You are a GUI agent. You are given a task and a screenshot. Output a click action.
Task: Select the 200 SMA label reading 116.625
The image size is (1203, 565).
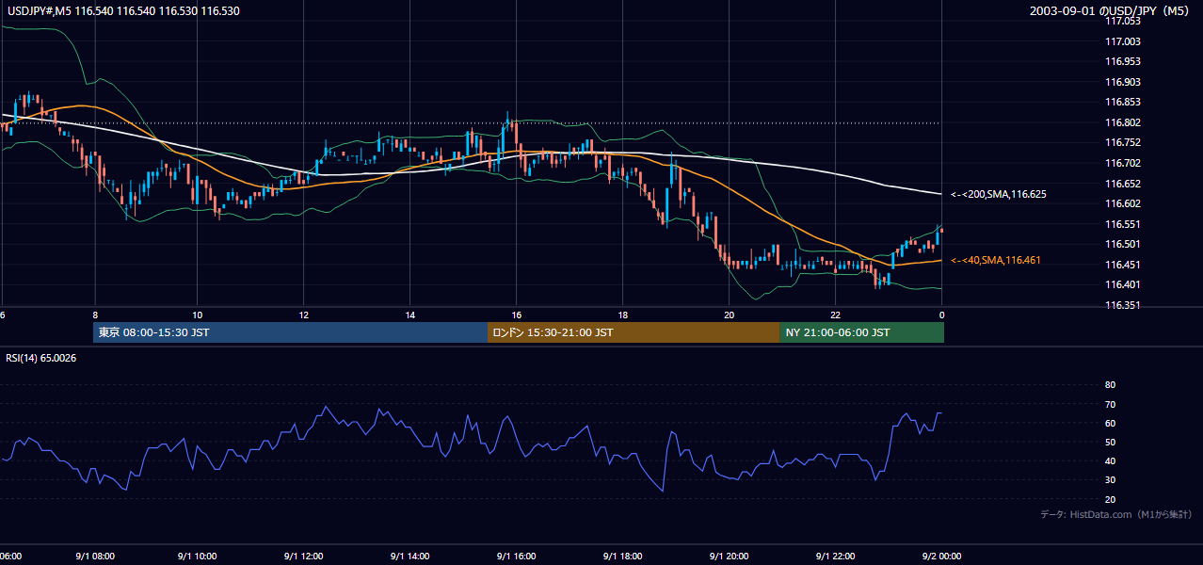(x=998, y=194)
